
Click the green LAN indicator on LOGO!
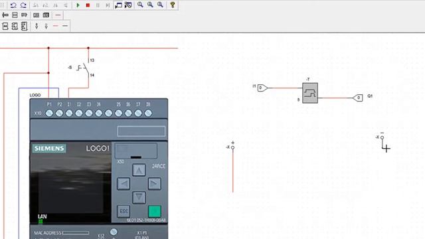click(41, 222)
